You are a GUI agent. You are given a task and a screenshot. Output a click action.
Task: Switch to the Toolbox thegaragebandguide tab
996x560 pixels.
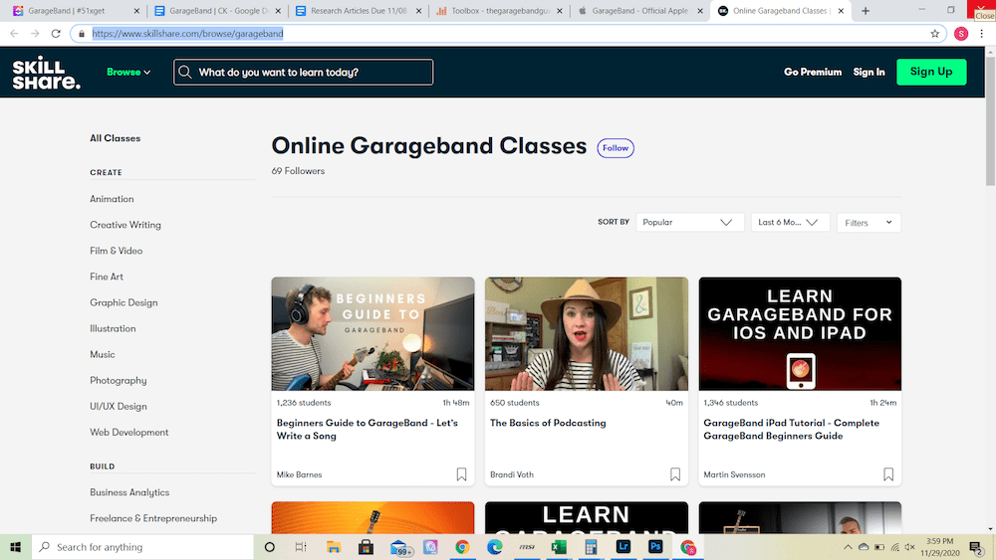[500, 11]
